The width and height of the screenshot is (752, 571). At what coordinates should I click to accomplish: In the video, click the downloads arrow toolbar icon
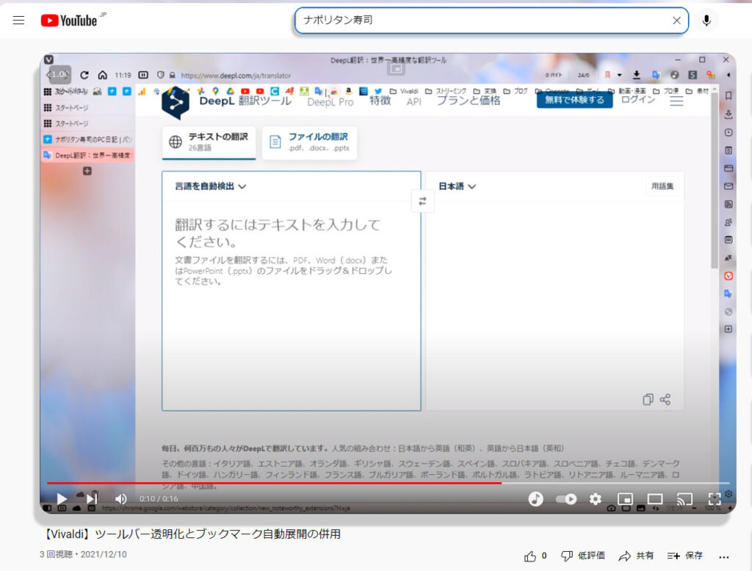pyautogui.click(x=637, y=75)
